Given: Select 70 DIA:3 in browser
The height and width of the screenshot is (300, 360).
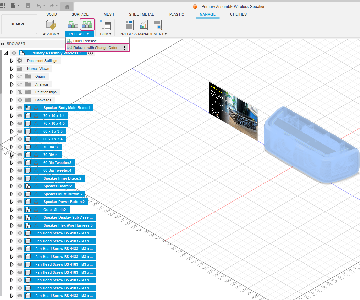Looking at the screenshot, I should (x=51, y=147).
